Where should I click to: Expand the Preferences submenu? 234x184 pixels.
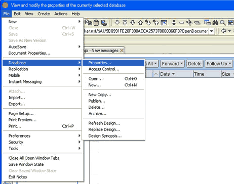click(x=80, y=135)
